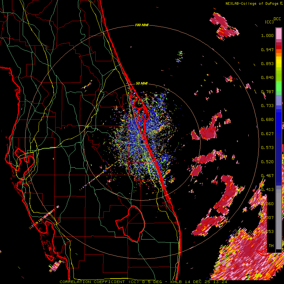The image size is (284, 284).
Task: Click the DCC legend title
Action: click(x=277, y=19)
